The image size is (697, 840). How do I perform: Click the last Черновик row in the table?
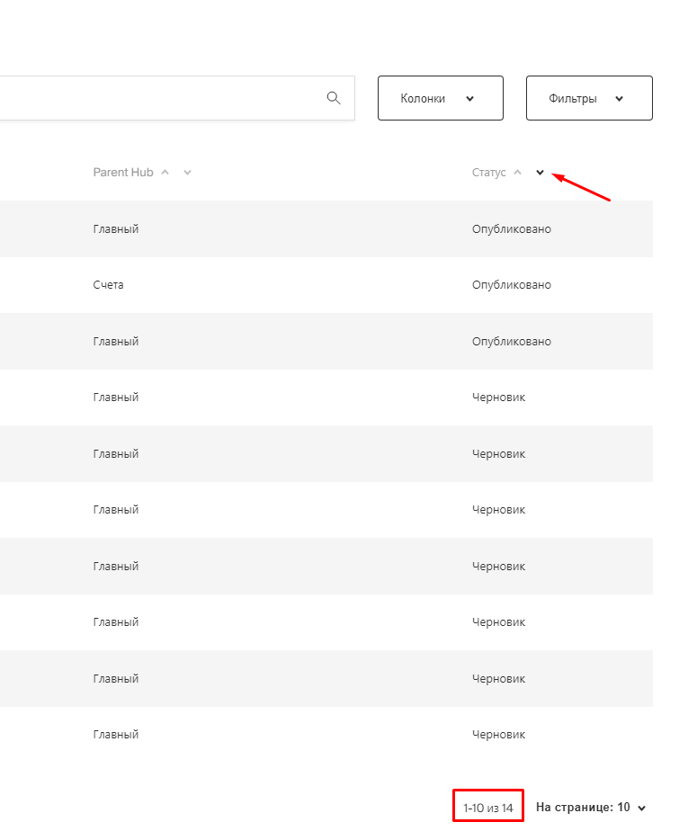[499, 734]
